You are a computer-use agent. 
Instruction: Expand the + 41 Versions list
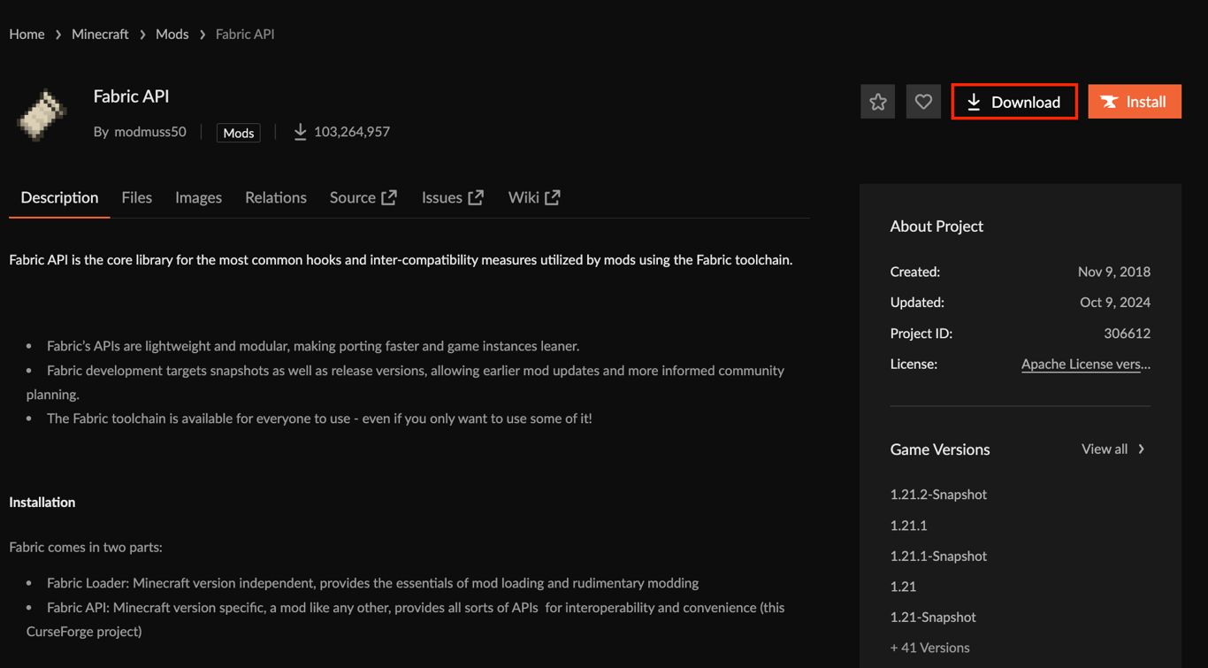tap(929, 647)
